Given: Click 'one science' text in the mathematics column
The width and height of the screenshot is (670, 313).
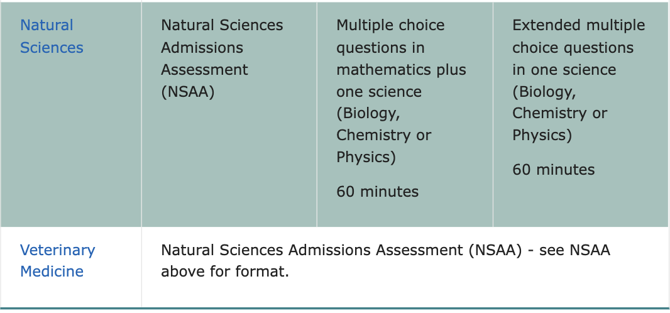Looking at the screenshot, I should click(379, 92).
